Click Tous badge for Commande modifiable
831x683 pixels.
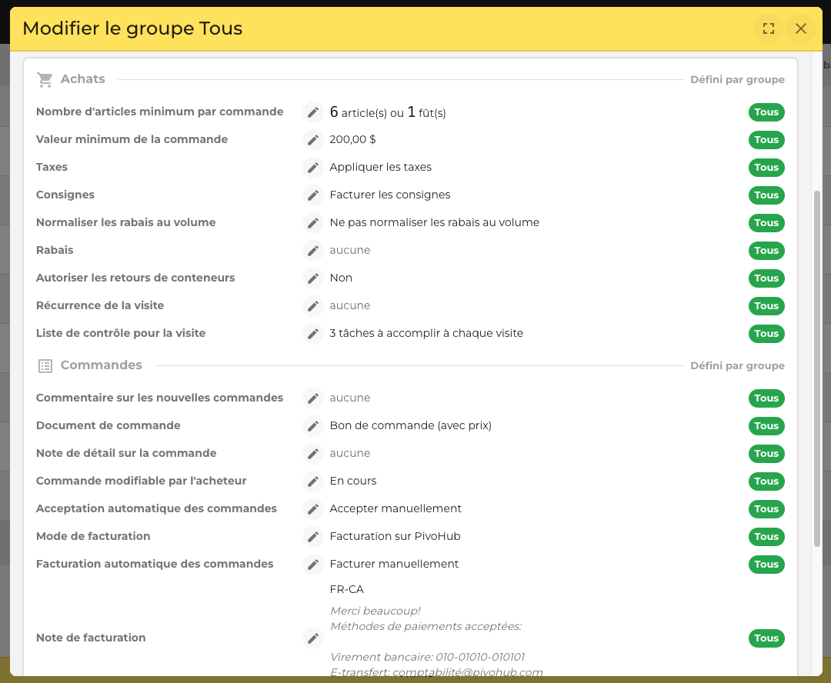(766, 481)
